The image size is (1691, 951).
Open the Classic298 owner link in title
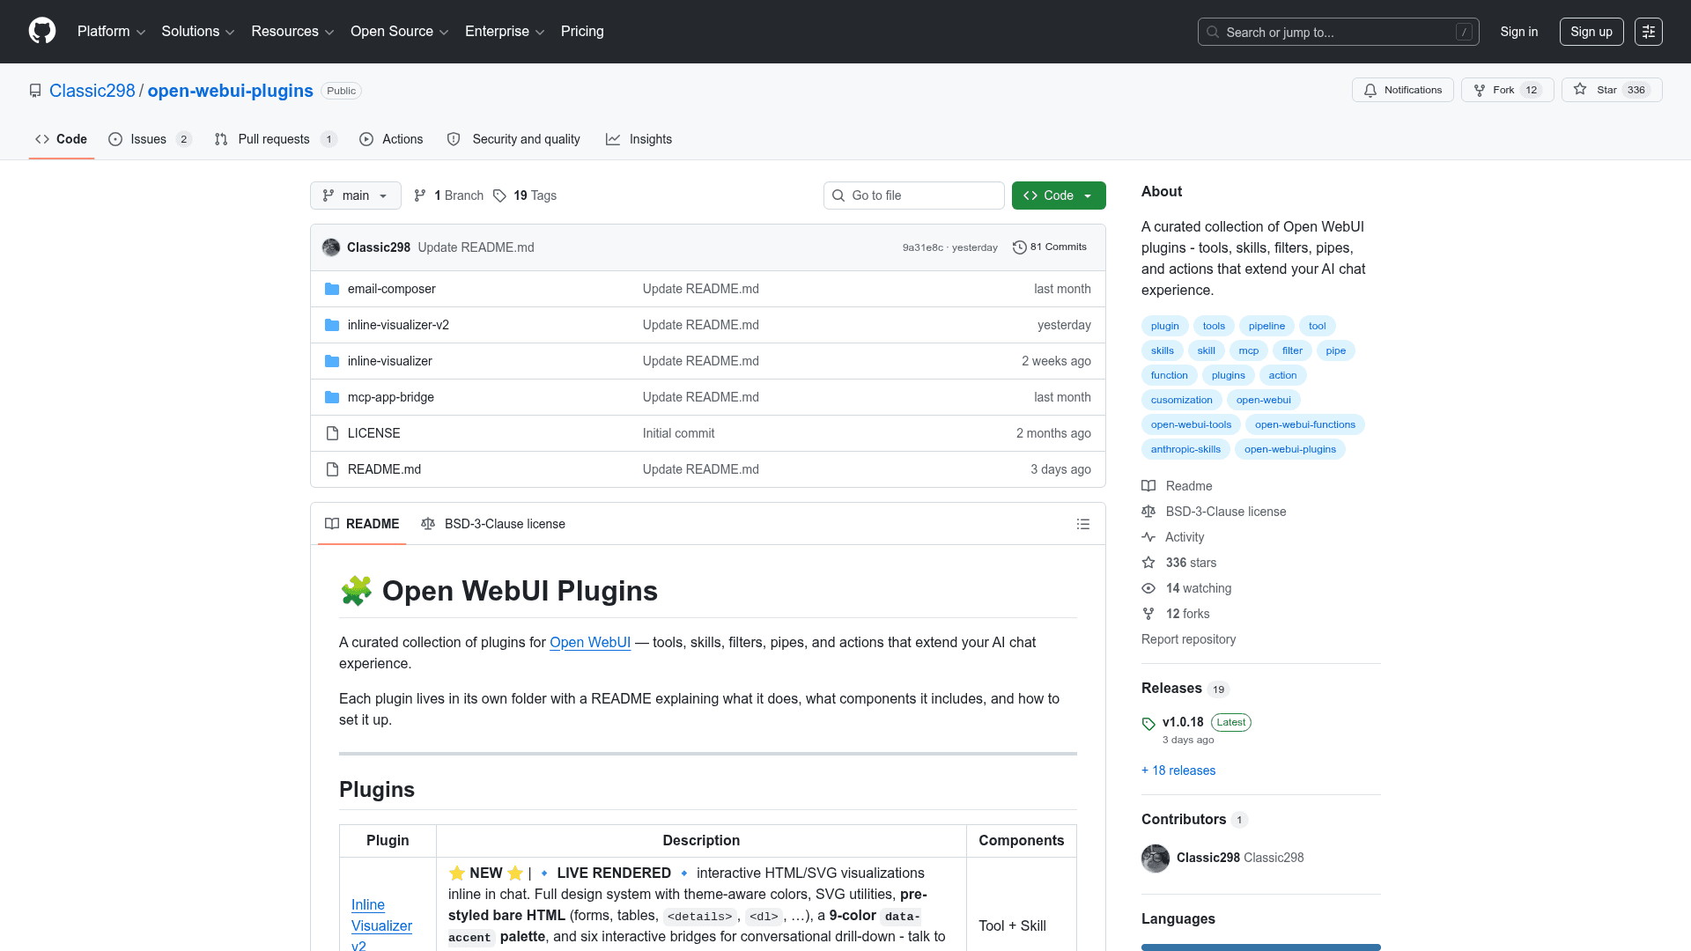[92, 91]
